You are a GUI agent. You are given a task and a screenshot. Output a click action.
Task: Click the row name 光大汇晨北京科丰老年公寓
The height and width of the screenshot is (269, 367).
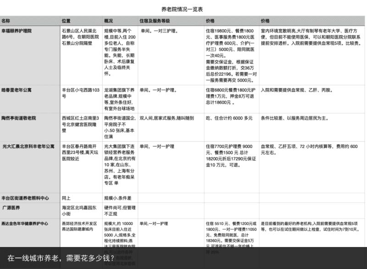click(x=28, y=147)
